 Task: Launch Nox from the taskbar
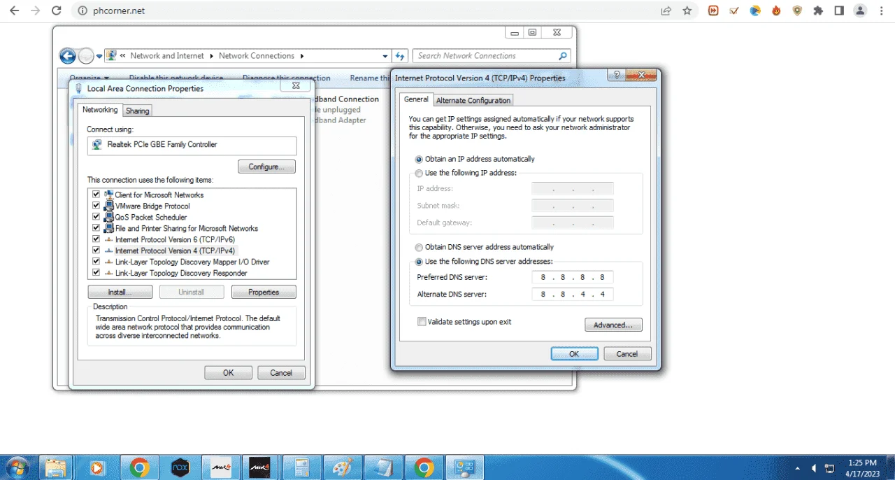click(x=180, y=467)
